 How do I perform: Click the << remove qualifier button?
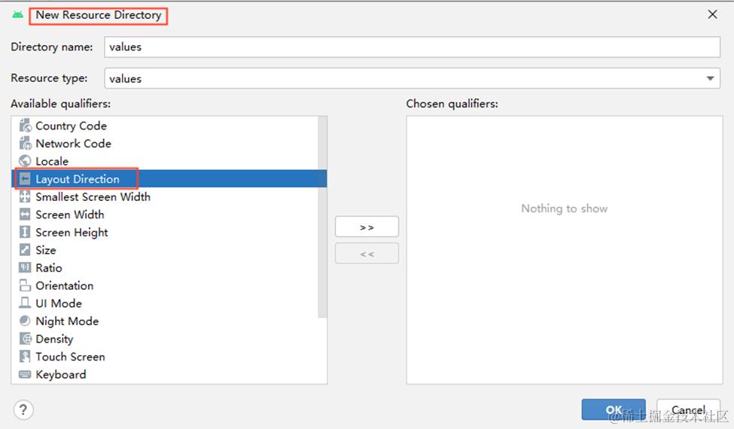point(367,254)
